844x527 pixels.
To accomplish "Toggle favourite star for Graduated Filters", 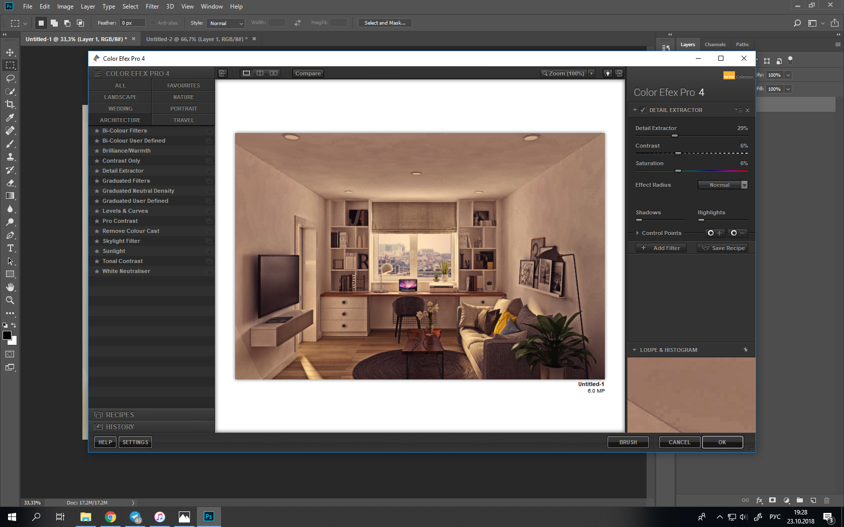I will (x=97, y=181).
